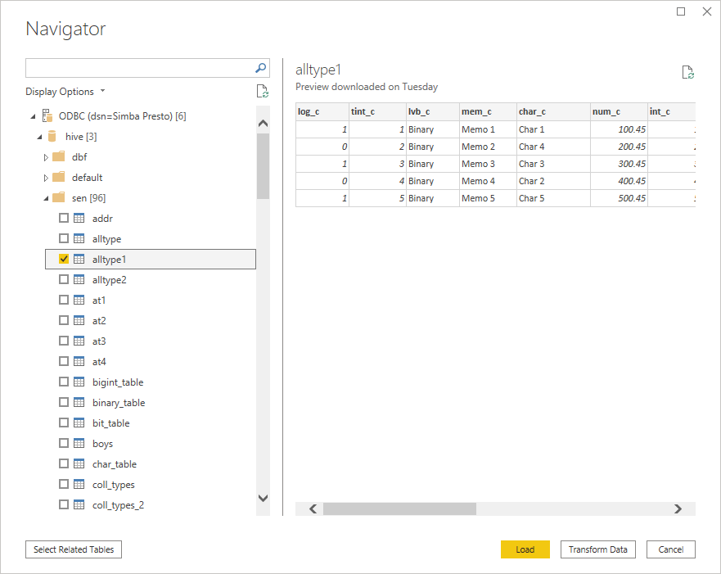Click the mem_c column header
The width and height of the screenshot is (721, 574).
488,111
